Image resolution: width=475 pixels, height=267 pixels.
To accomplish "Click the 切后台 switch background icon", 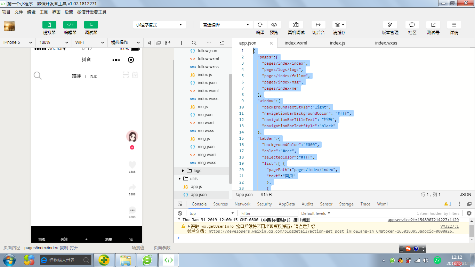I will click(318, 25).
